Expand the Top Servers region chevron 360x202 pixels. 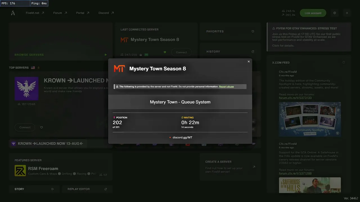click(39, 68)
